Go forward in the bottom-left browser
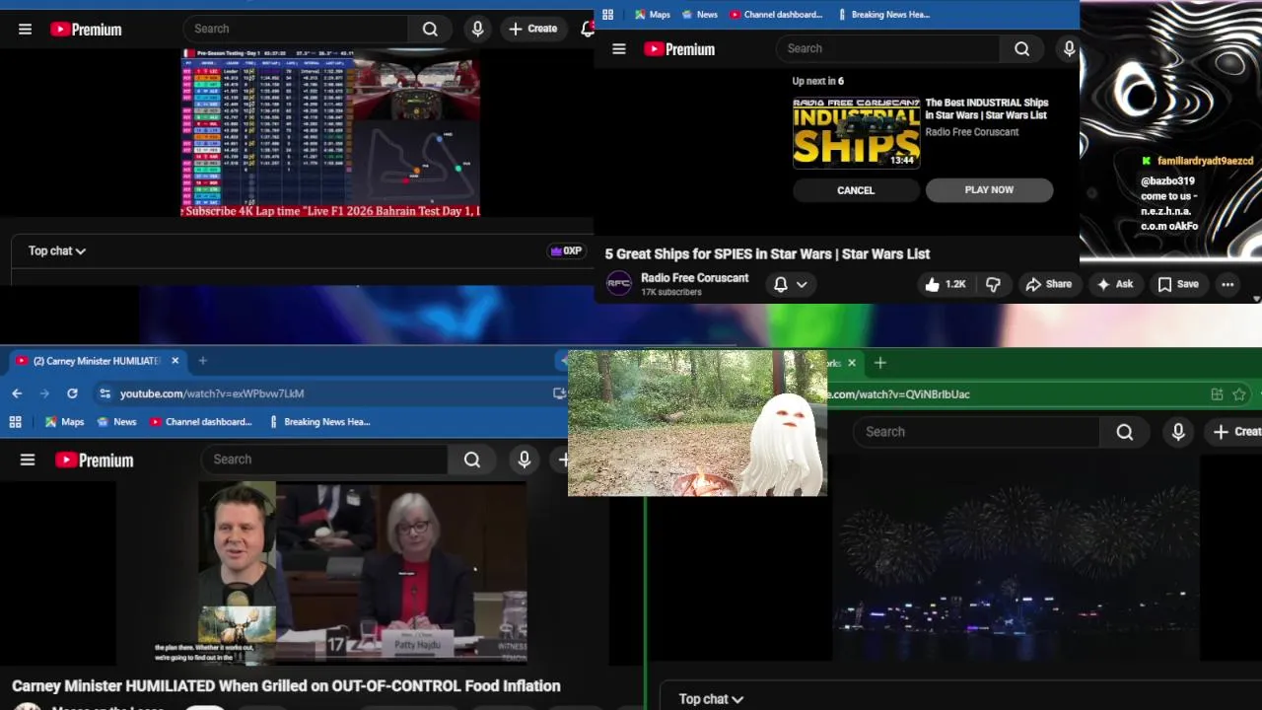Viewport: 1262px width, 710px height. 44,393
